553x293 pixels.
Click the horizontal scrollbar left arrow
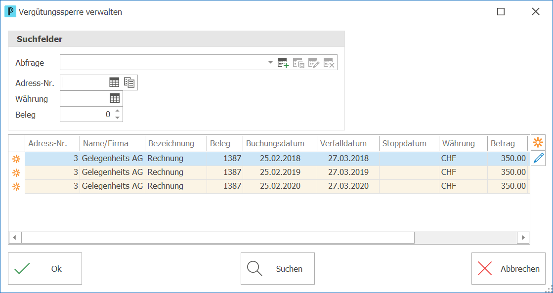click(14, 237)
